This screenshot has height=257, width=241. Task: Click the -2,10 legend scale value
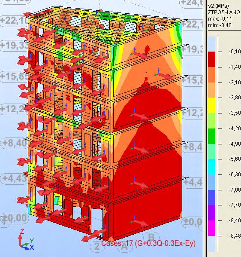[235, 82]
